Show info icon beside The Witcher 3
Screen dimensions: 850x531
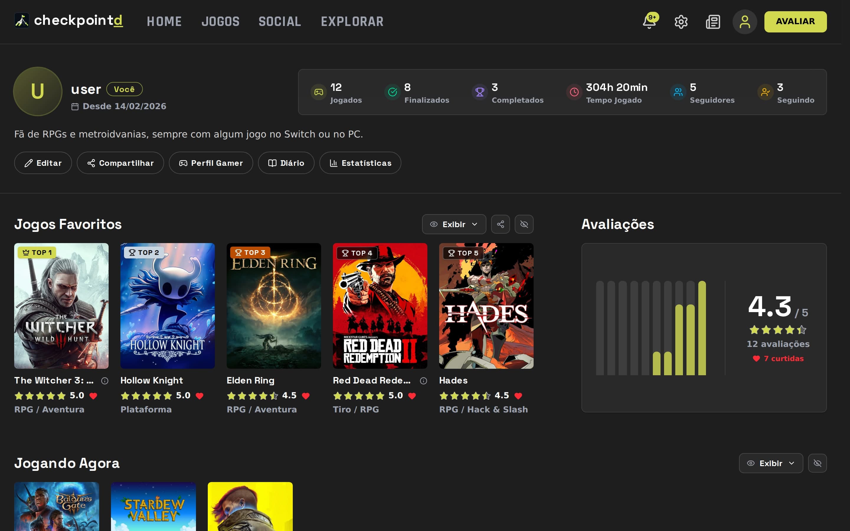click(105, 381)
